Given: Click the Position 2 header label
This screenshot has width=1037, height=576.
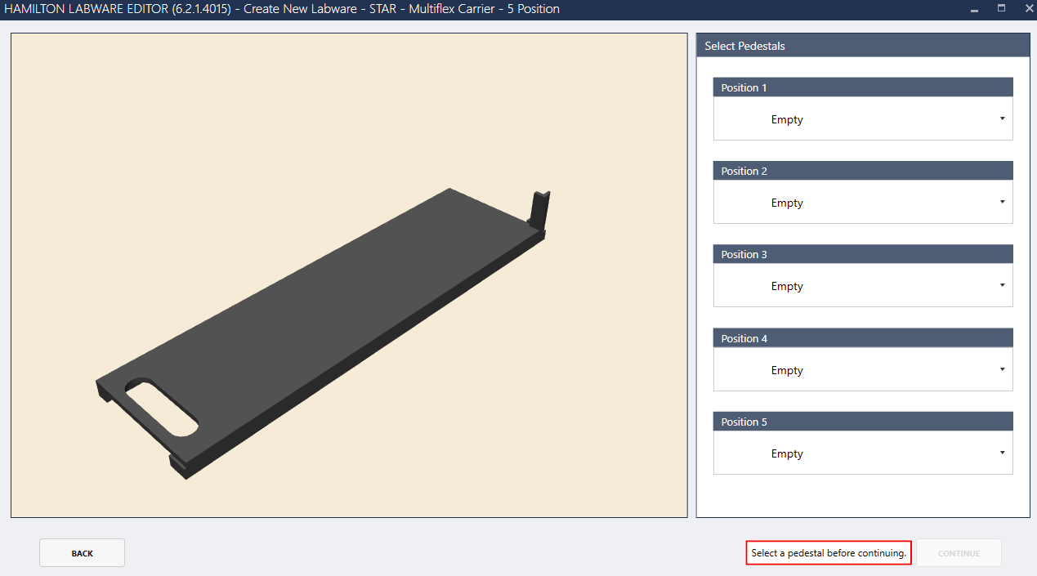Looking at the screenshot, I should 744,171.
